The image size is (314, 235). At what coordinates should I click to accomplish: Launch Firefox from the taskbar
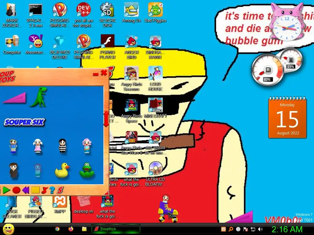click(x=71, y=229)
